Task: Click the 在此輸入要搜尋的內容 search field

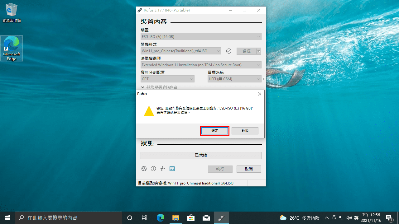Action: [x=69, y=218]
